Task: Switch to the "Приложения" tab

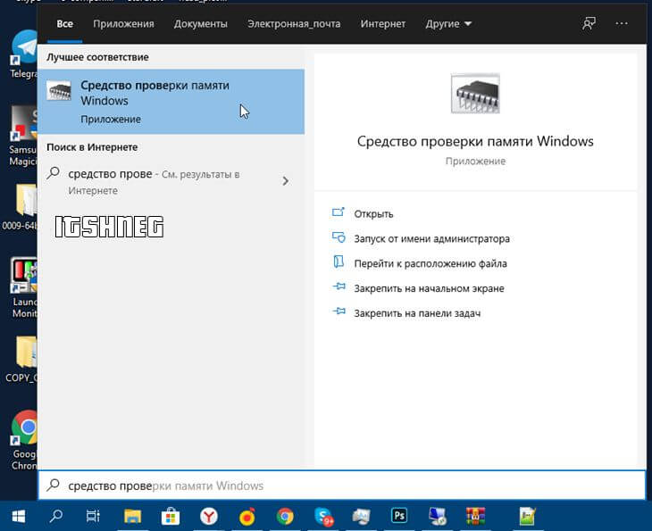Action: (x=123, y=24)
